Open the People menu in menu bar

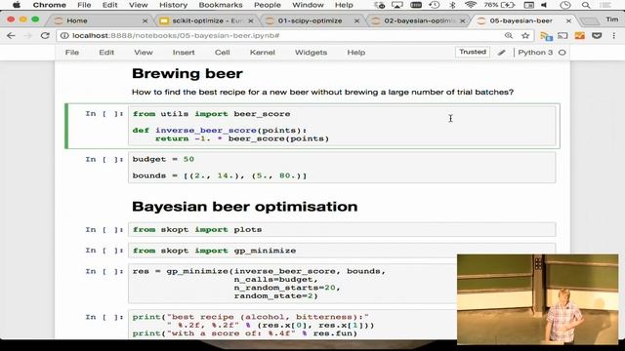(267, 5)
